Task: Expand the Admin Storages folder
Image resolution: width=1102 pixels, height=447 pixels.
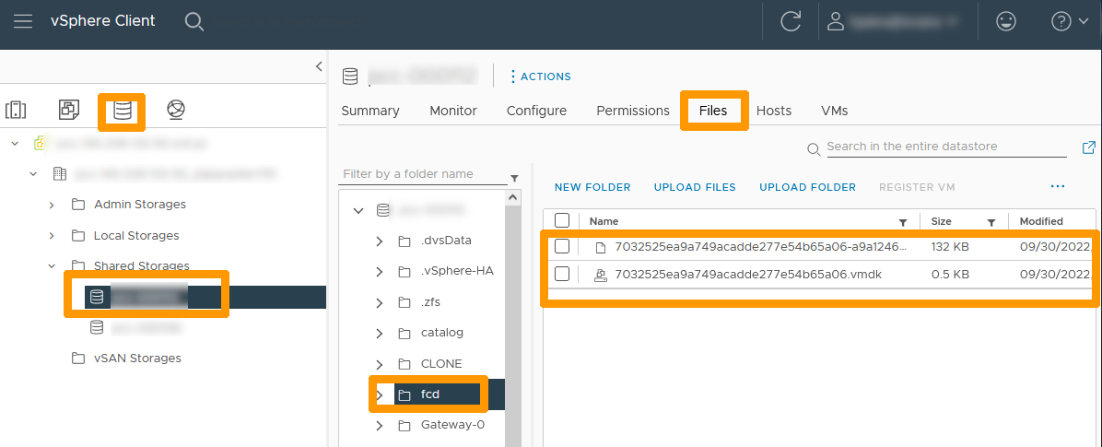Action: point(52,205)
